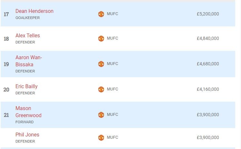Viewport: 241px width, 149px height.
Task: Click the crest in Aaron Wan-Bissaka row
Action: [x=101, y=64]
